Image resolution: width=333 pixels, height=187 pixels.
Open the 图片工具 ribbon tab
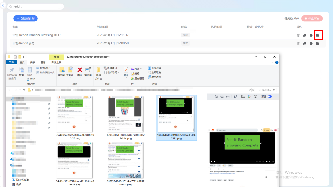pyautogui.click(x=56, y=62)
